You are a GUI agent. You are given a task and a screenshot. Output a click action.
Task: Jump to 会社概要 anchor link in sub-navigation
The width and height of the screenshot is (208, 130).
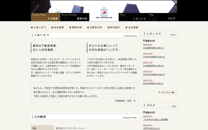(59, 27)
